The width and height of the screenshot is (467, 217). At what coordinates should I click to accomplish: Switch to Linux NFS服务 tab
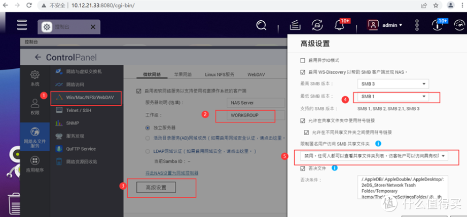pos(220,74)
